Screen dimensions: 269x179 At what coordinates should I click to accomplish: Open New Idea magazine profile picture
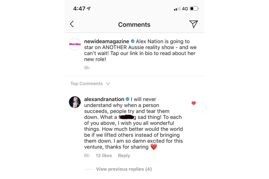coord(75,44)
